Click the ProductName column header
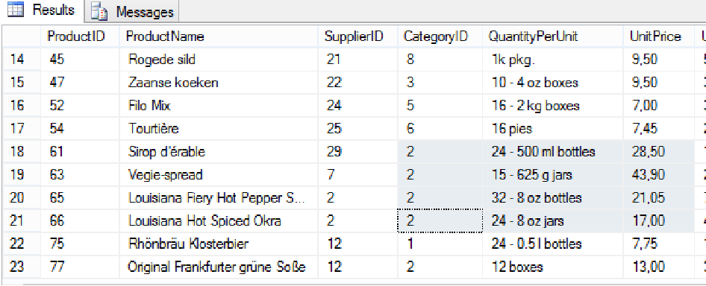Screen dimensions: 706x286 219,36
